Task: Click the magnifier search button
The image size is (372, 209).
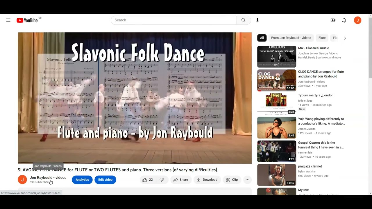Action: pyautogui.click(x=244, y=20)
